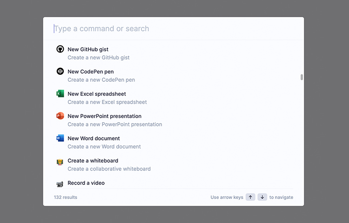This screenshot has width=349, height=223.
Task: Click the 'Create a new GitHub gist' description
Action: [98, 58]
